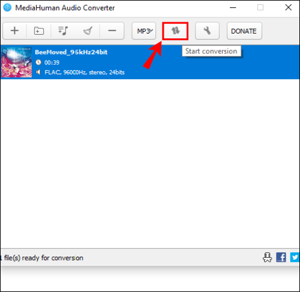
Task: Click the 'file(s) ready for conversion' status text
Action: (44, 258)
